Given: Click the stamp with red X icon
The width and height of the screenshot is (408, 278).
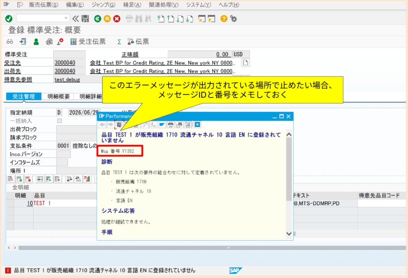Looking at the screenshot, I should (61, 41).
